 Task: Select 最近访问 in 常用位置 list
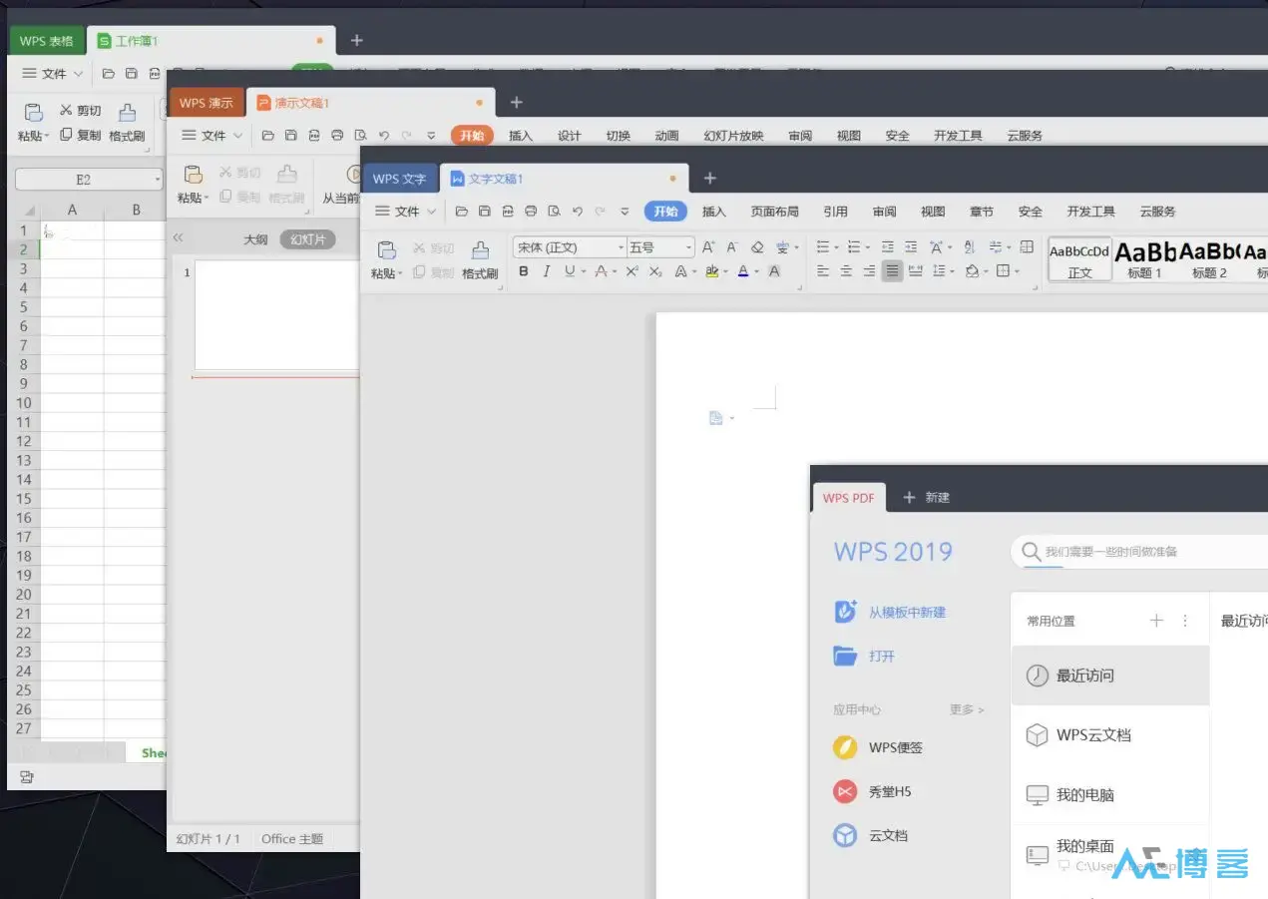click(1110, 675)
